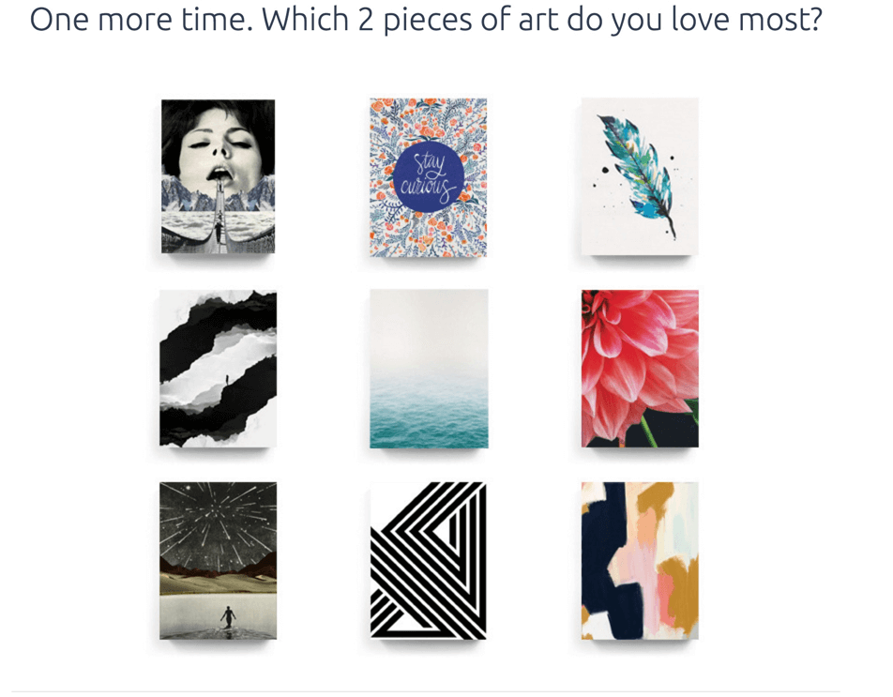
Task: Choose the watercolor feather artwork
Action: 640,176
